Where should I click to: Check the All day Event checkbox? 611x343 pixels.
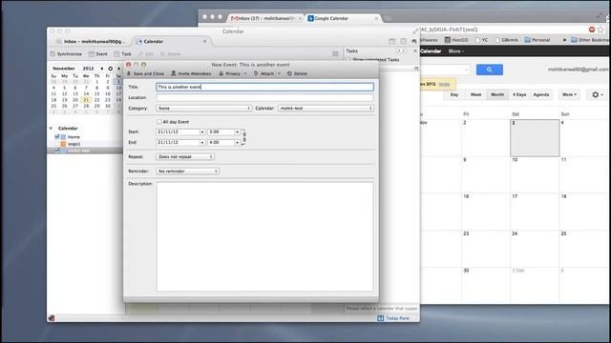pyautogui.click(x=159, y=122)
